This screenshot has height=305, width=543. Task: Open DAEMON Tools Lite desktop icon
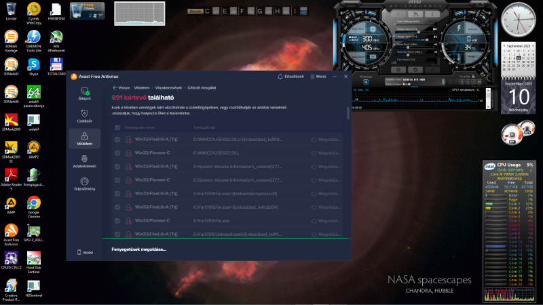point(33,41)
